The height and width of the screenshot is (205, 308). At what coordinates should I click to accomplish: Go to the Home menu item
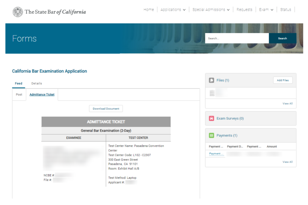pos(149,10)
